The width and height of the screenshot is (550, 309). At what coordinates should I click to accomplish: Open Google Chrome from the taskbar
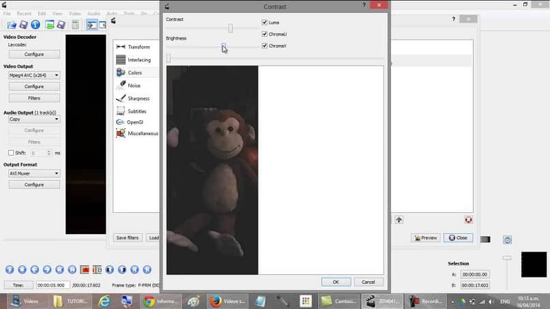coord(161,301)
